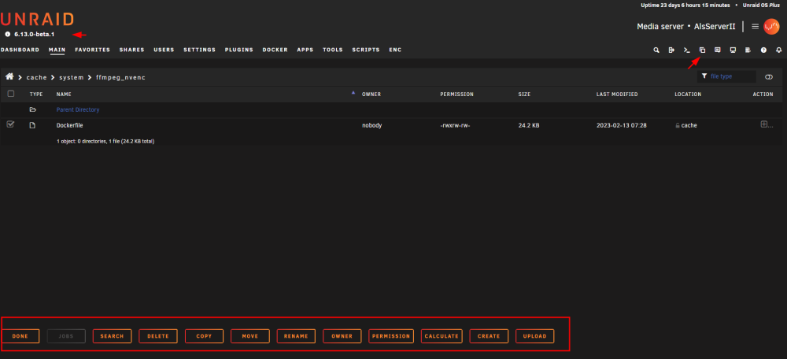This screenshot has width=787, height=359.
Task: Open the Settings menu item
Action: pos(199,50)
